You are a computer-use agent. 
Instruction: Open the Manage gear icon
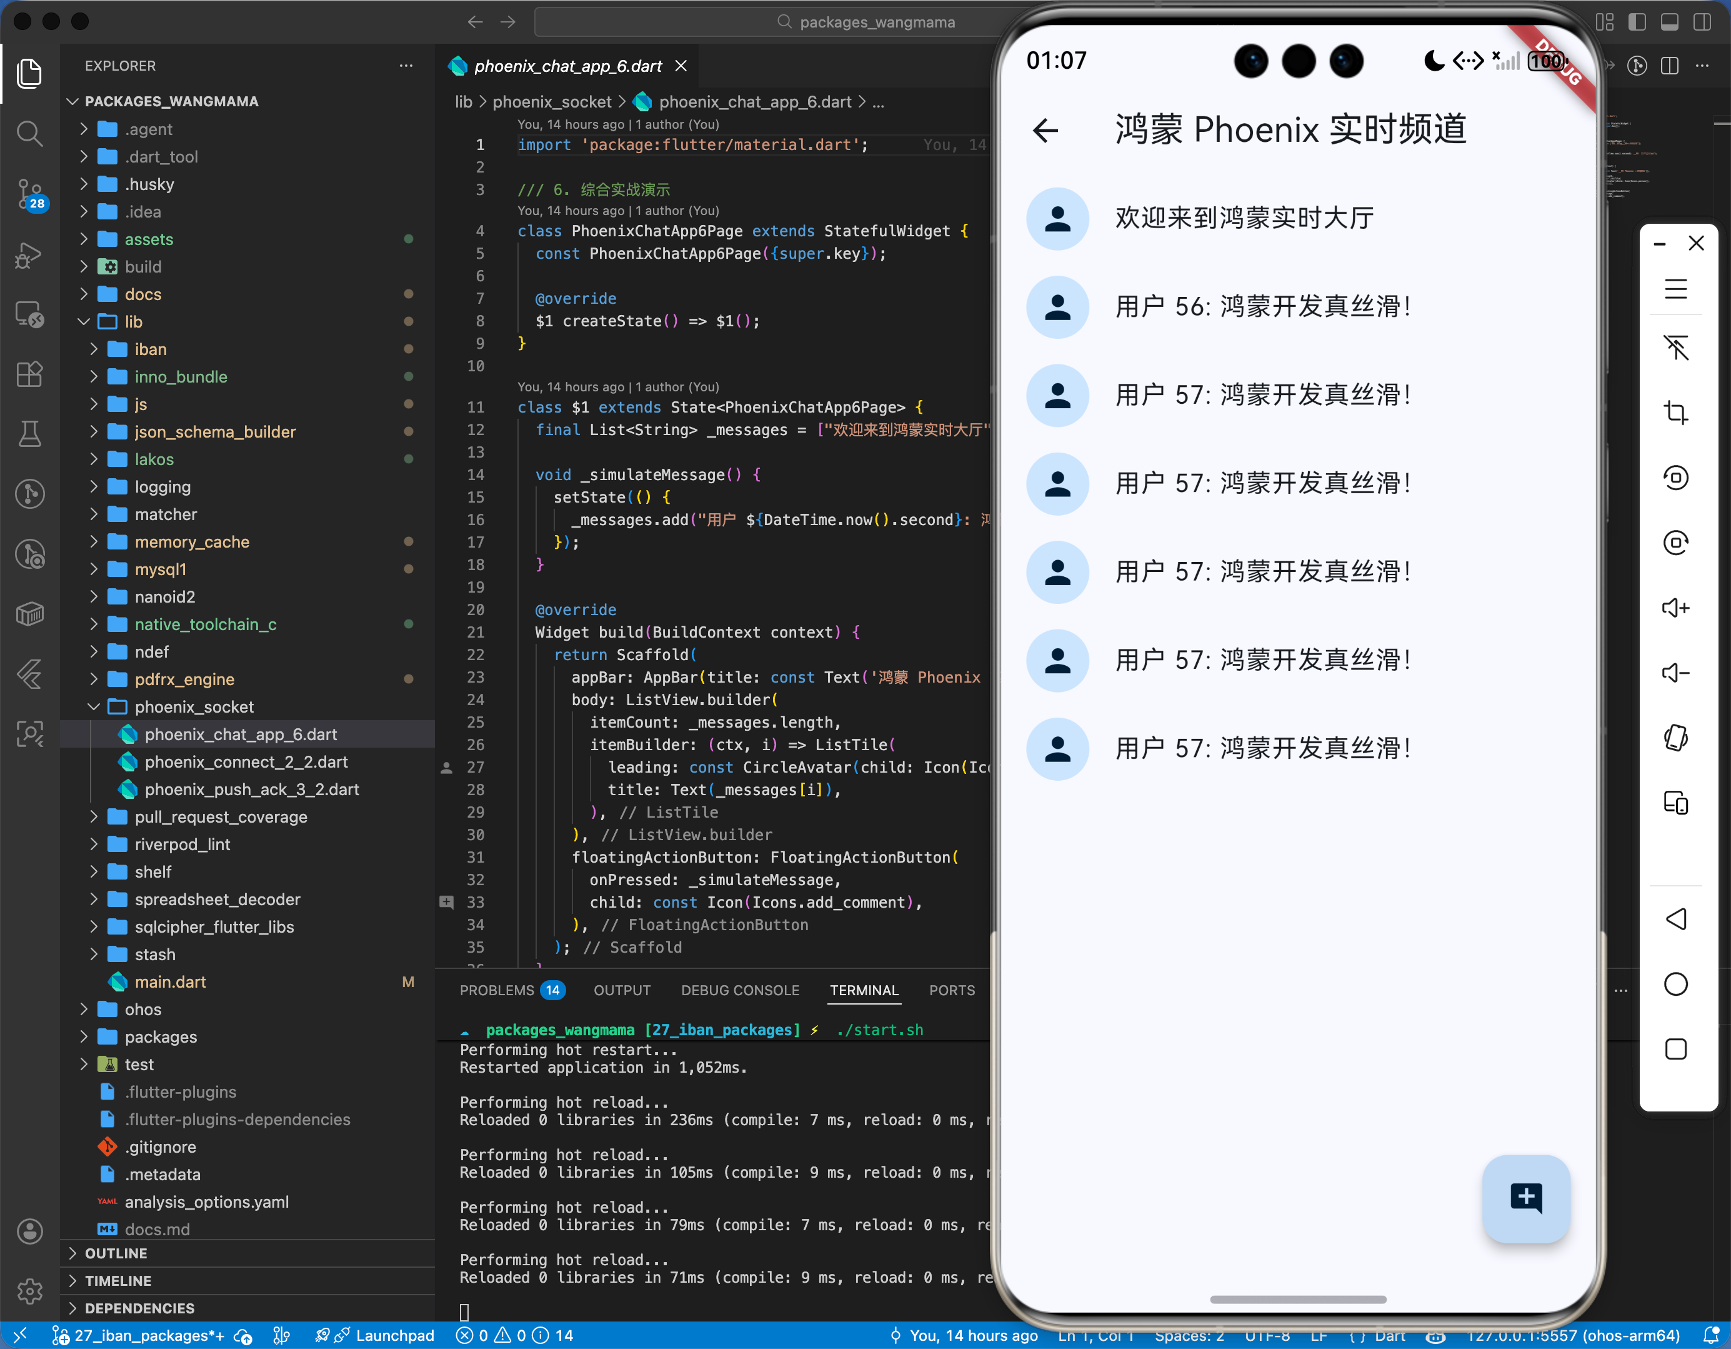[x=29, y=1291]
